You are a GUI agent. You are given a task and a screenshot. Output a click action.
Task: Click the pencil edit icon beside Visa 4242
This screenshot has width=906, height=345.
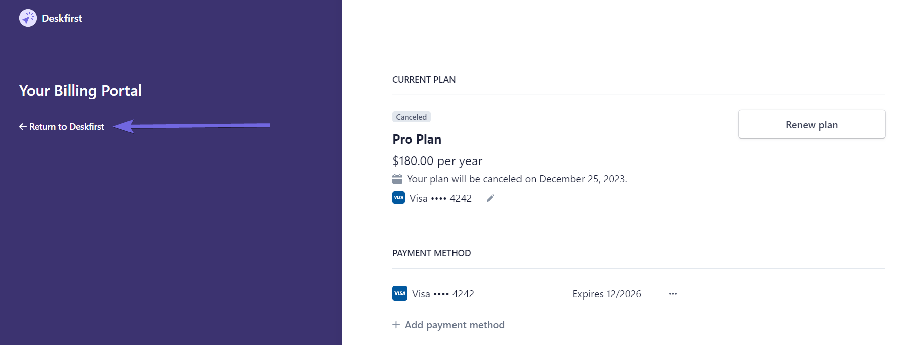490,198
